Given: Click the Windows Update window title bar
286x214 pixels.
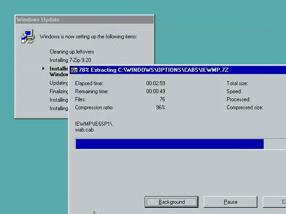Looking at the screenshot, I should point(84,20).
